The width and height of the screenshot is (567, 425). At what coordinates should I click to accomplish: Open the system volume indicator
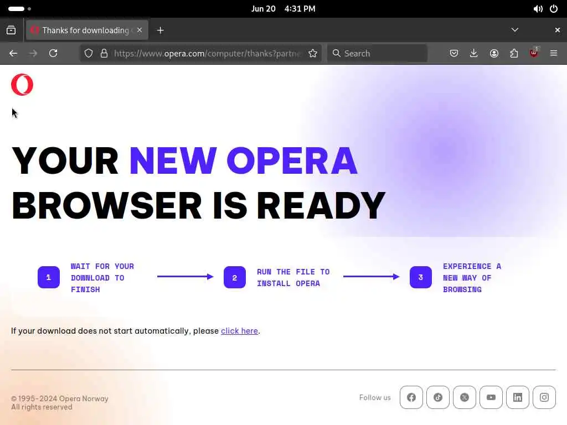tap(538, 9)
